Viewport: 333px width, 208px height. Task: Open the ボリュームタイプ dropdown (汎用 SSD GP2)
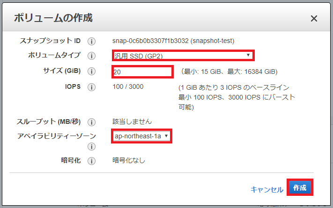click(183, 56)
